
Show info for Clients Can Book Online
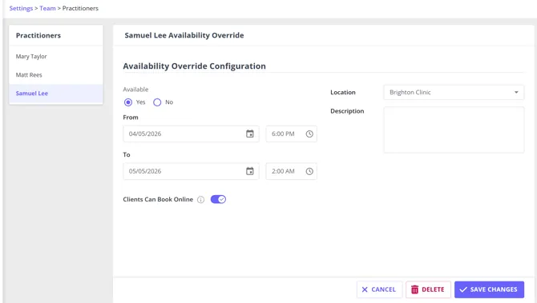tap(200, 200)
